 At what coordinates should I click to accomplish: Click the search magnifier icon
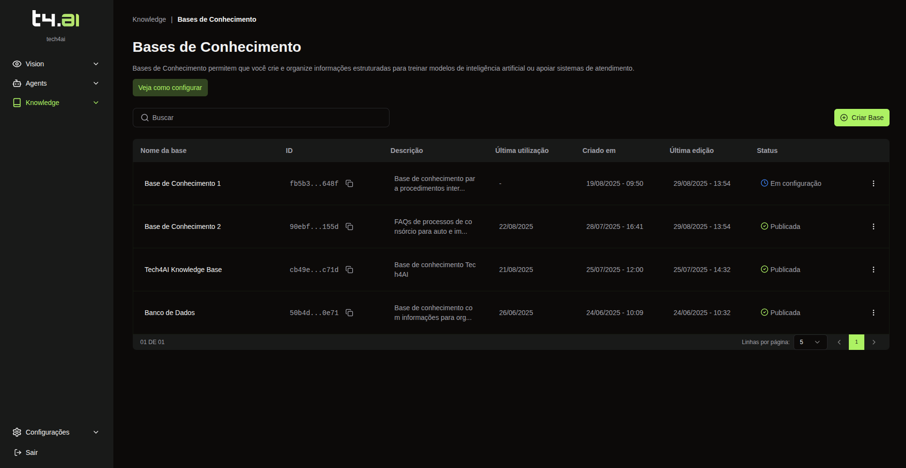[x=144, y=118]
